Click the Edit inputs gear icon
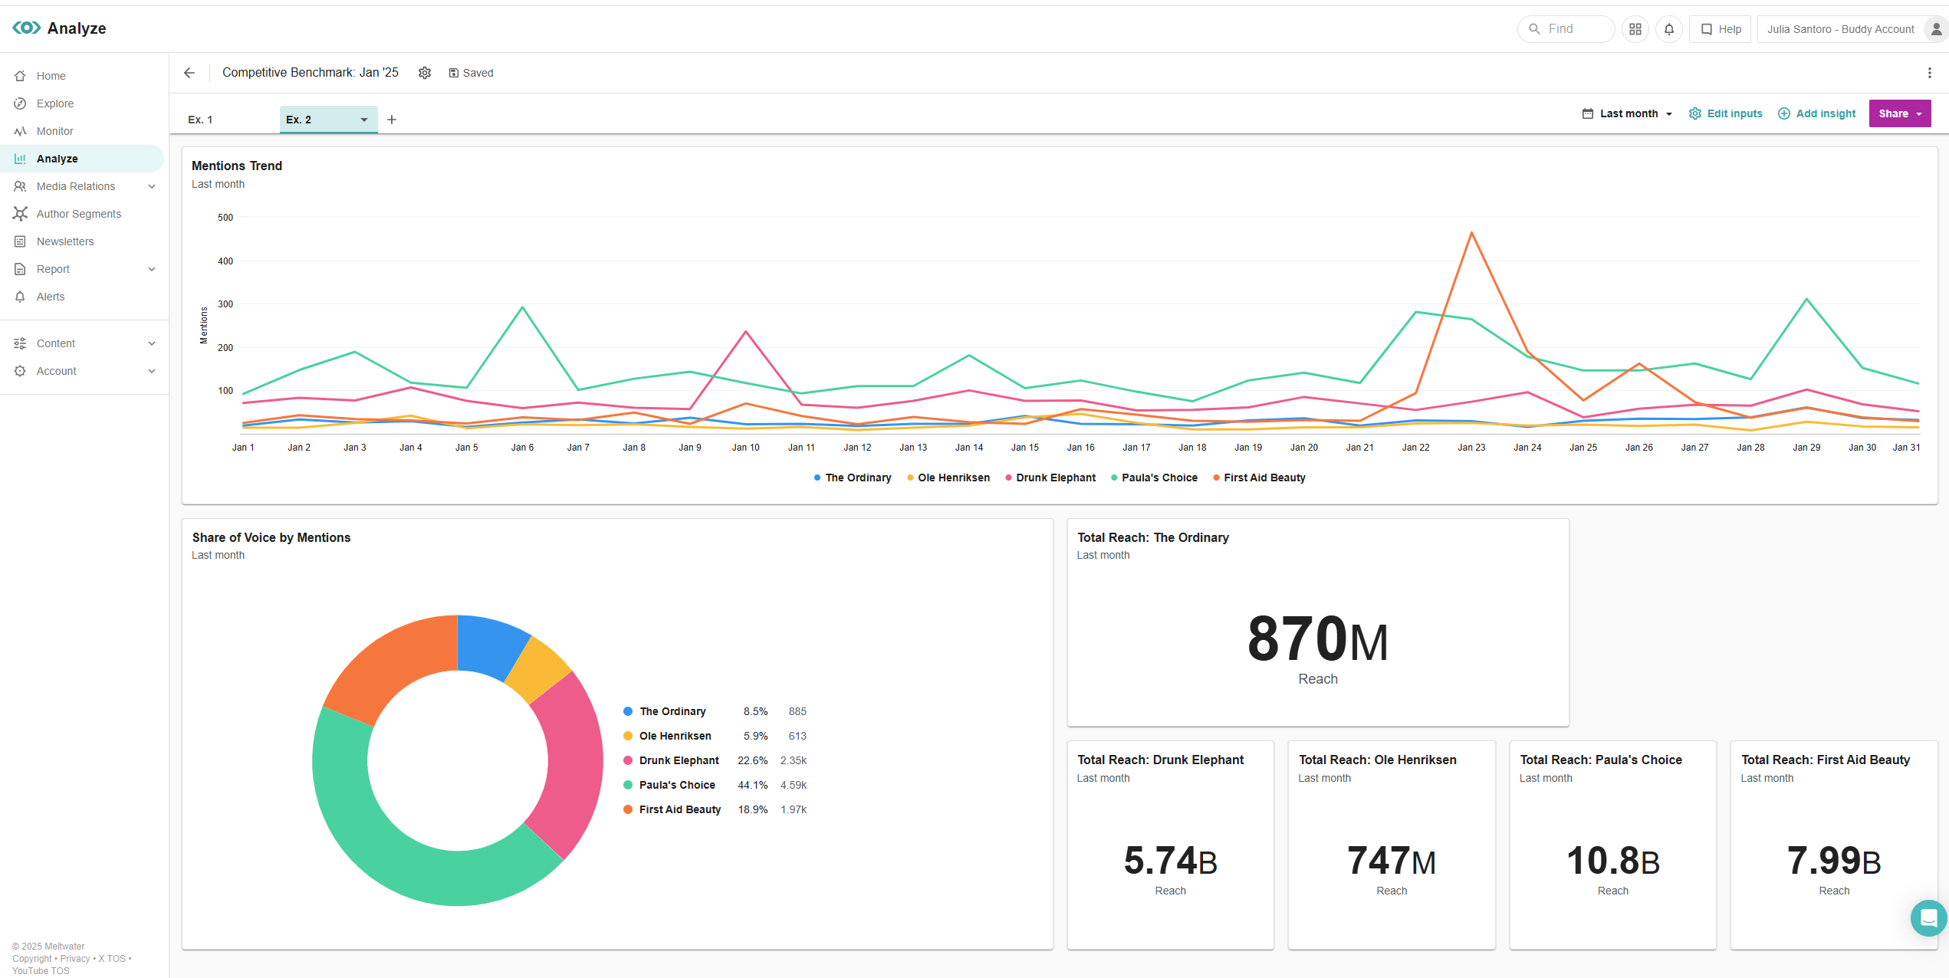Viewport: 1949px width, 978px height. pyautogui.click(x=1695, y=113)
